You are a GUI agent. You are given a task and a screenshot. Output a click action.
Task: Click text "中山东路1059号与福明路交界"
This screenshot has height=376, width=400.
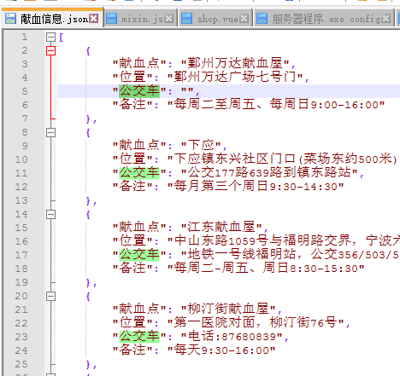(262, 240)
